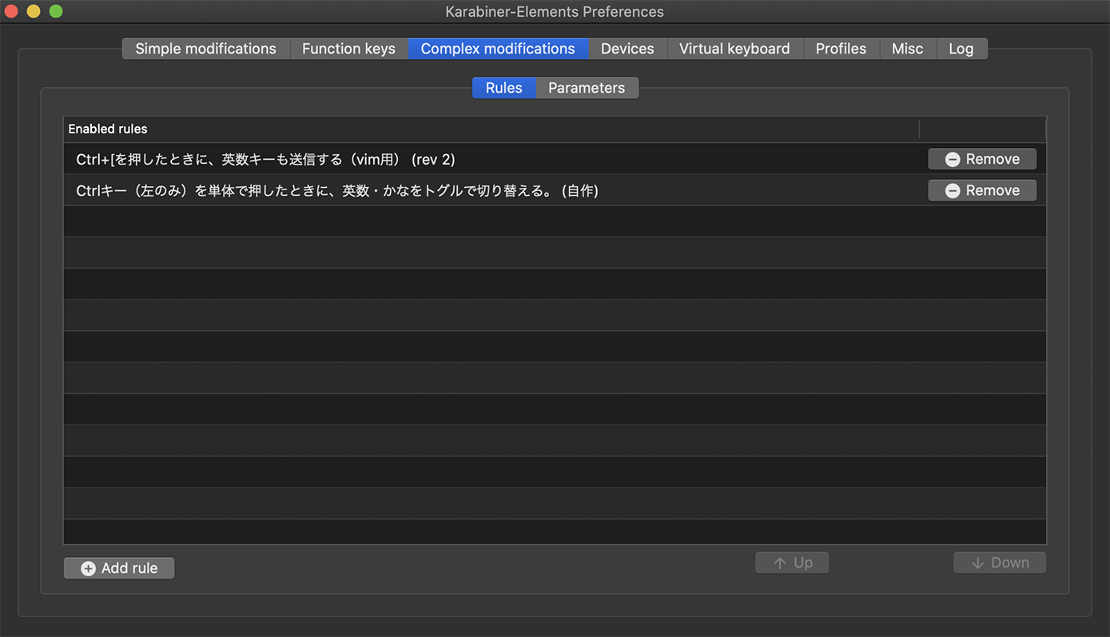The height and width of the screenshot is (637, 1110).
Task: Maximize the window with the green button
Action: pos(56,11)
